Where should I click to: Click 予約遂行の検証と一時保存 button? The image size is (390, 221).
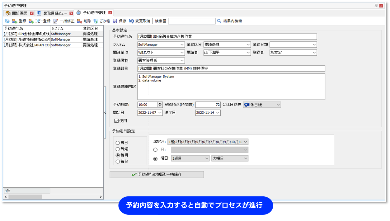click(x=157, y=175)
